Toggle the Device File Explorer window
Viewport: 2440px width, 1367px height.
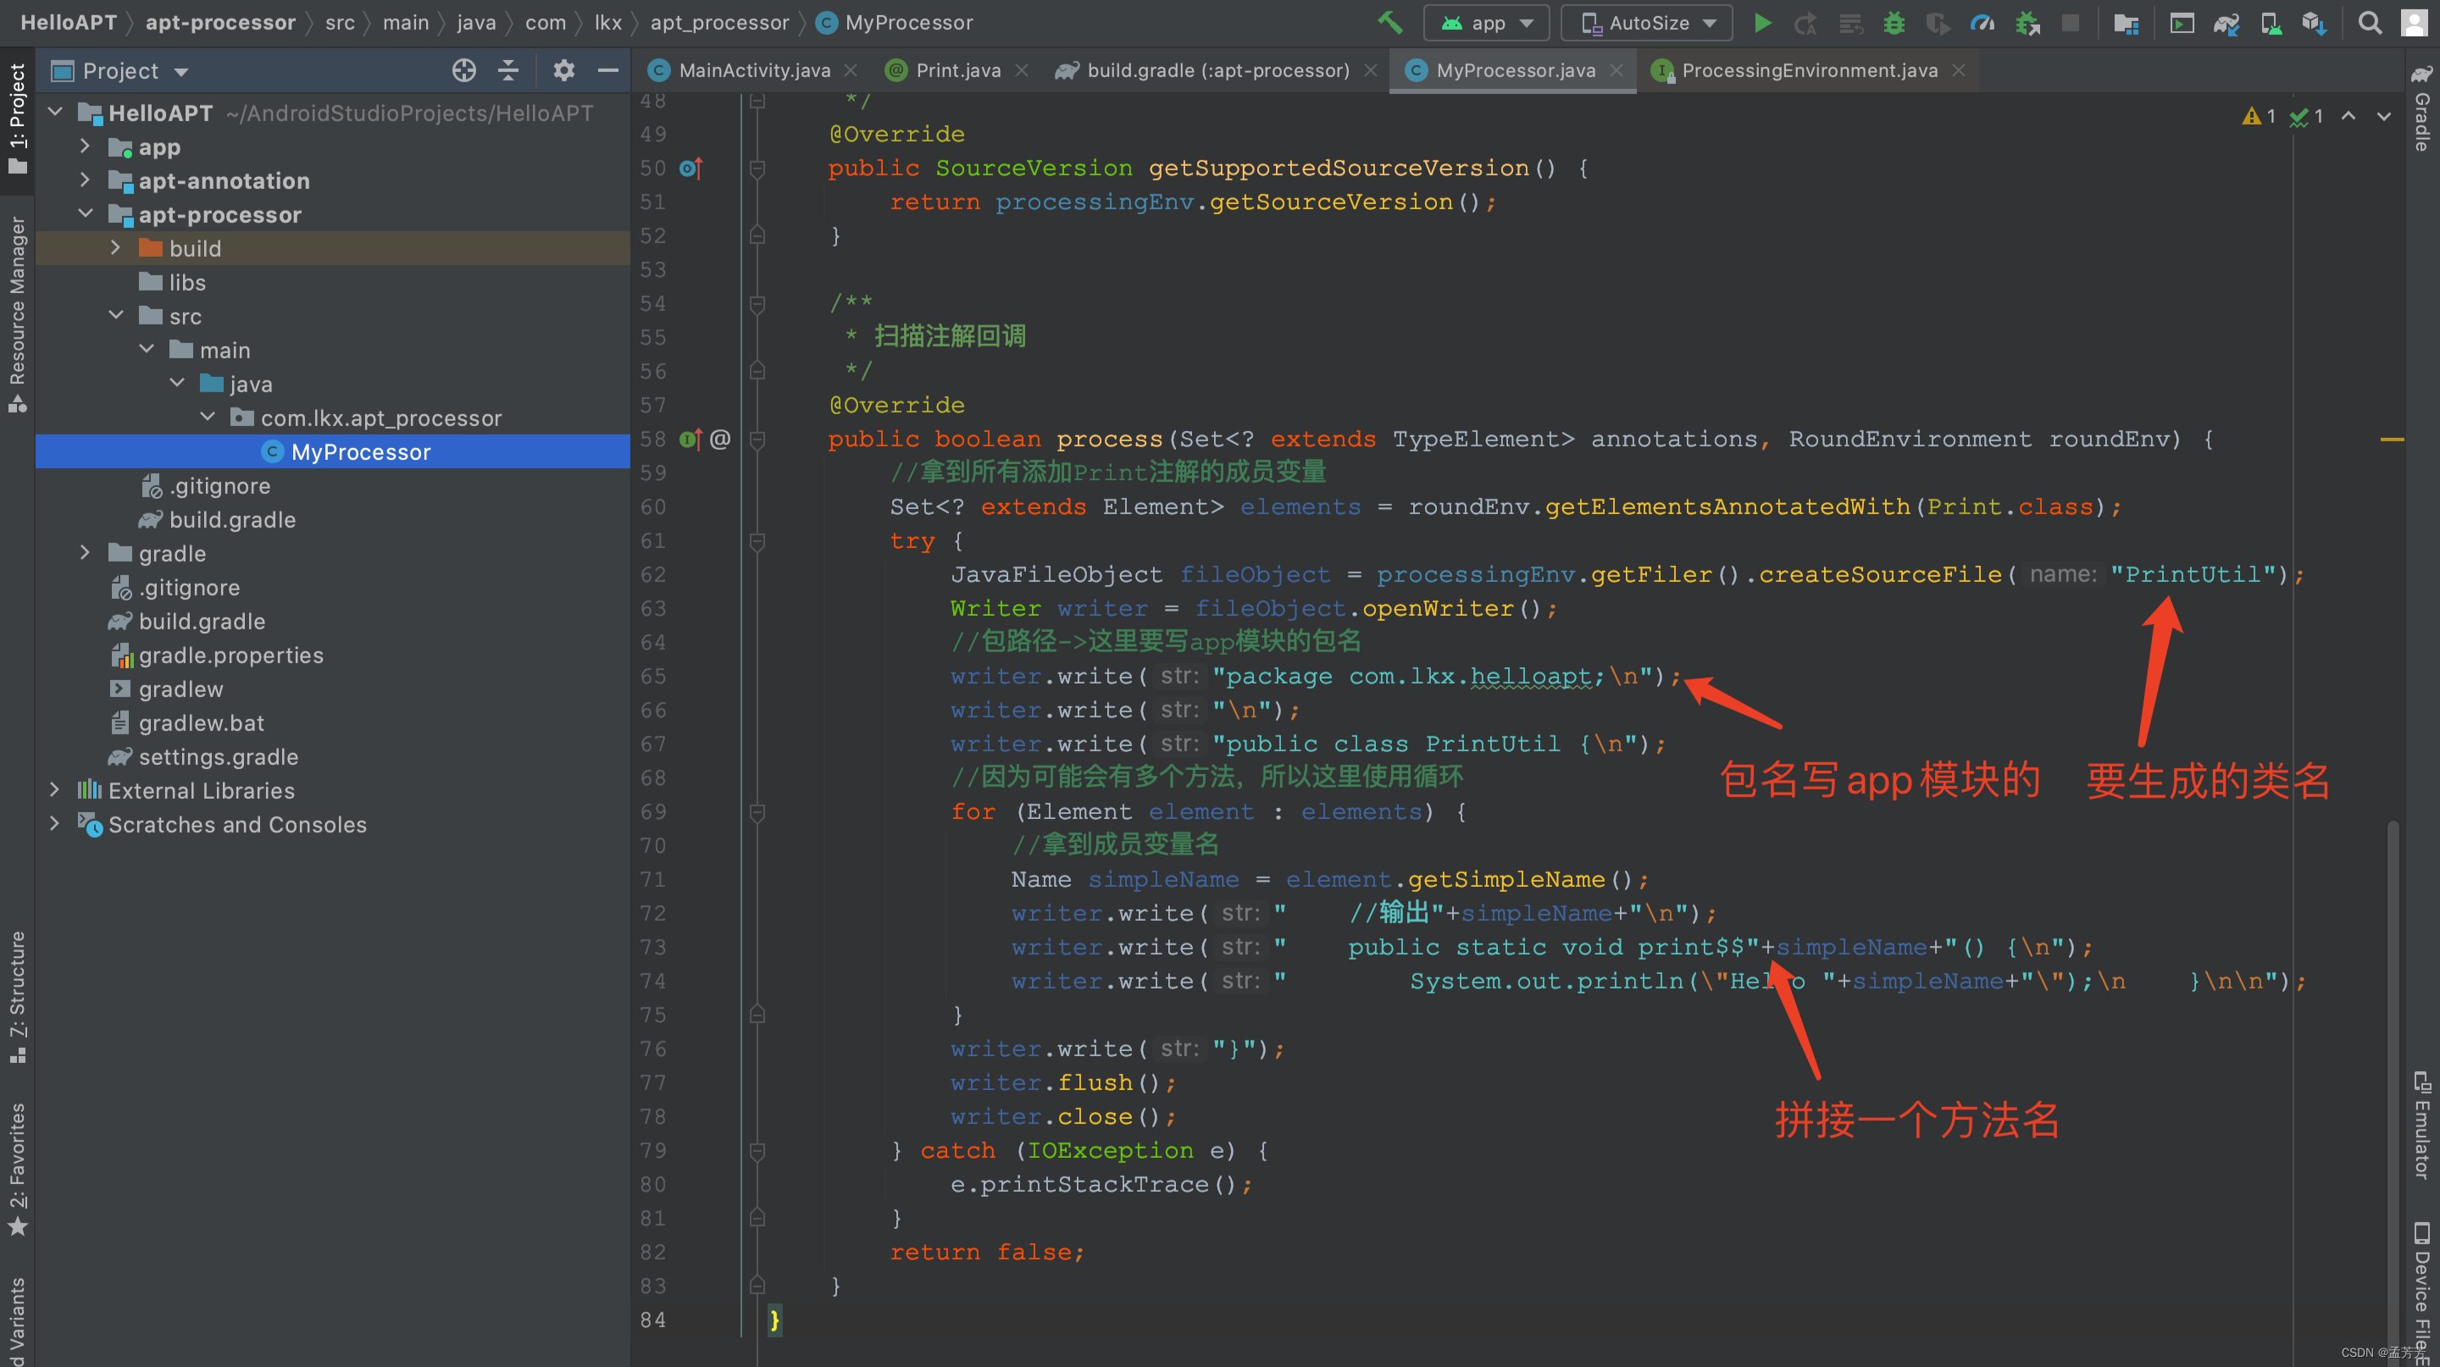tap(2422, 1292)
